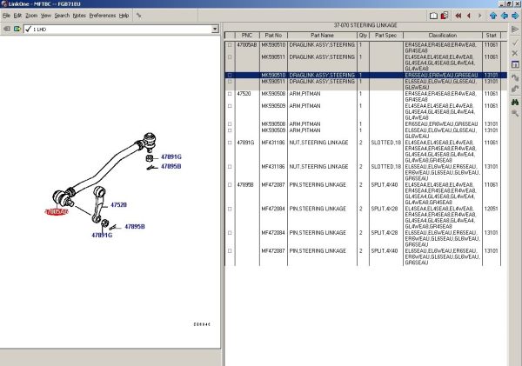
Task: Click the X icon in right sidebar
Action: point(515,53)
